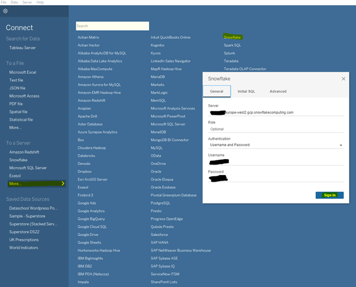Select Azure Synapse Analytics connector

pos(98,132)
